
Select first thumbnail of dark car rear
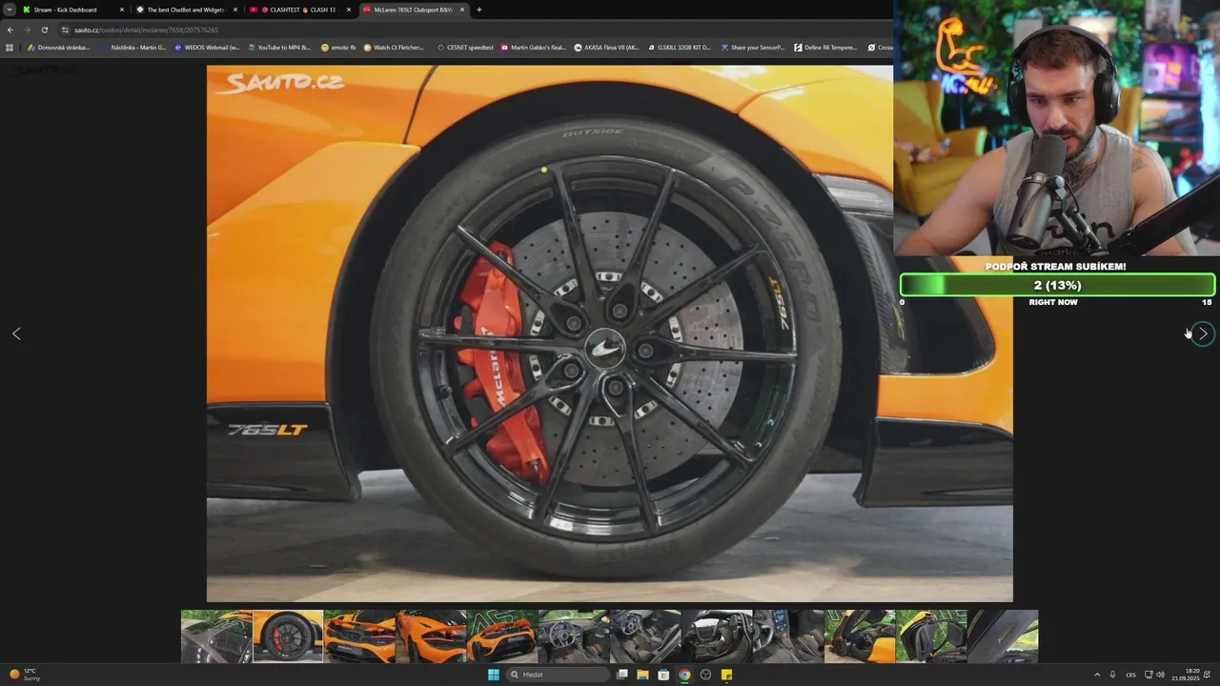(x=216, y=636)
